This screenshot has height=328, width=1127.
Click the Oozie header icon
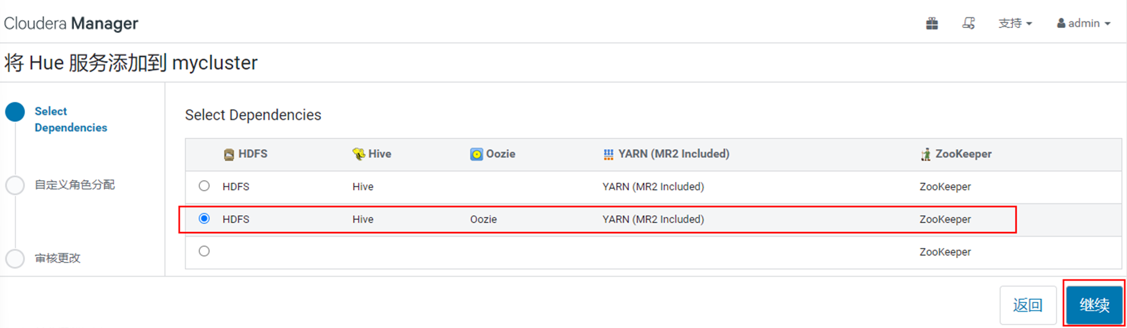point(476,154)
